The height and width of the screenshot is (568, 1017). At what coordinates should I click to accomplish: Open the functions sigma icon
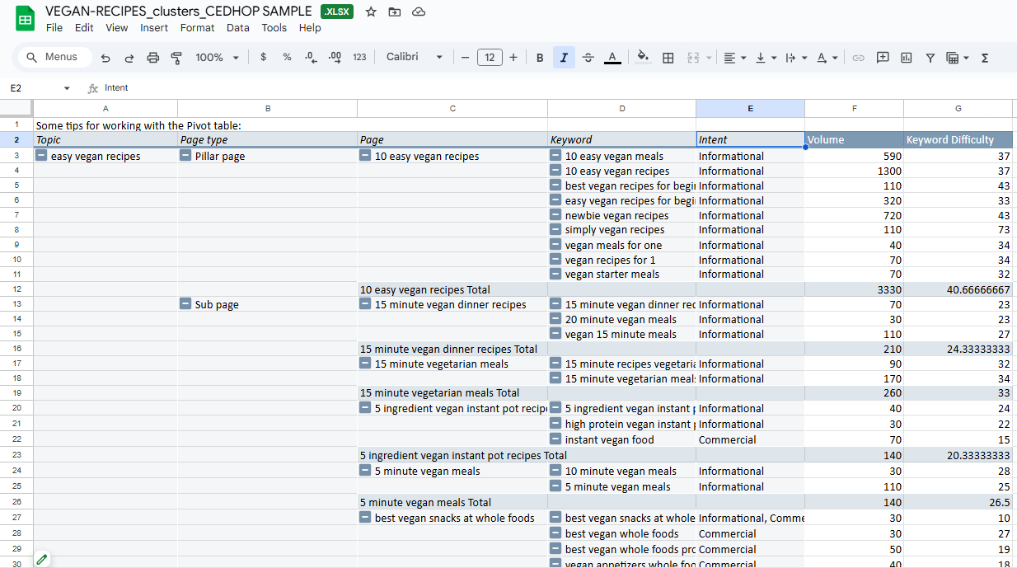click(x=985, y=58)
